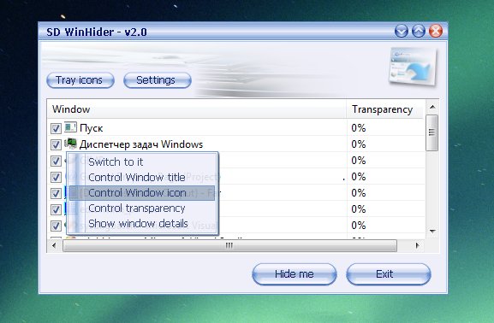Select the Пуск row text
The width and height of the screenshot is (494, 323).
(x=92, y=128)
